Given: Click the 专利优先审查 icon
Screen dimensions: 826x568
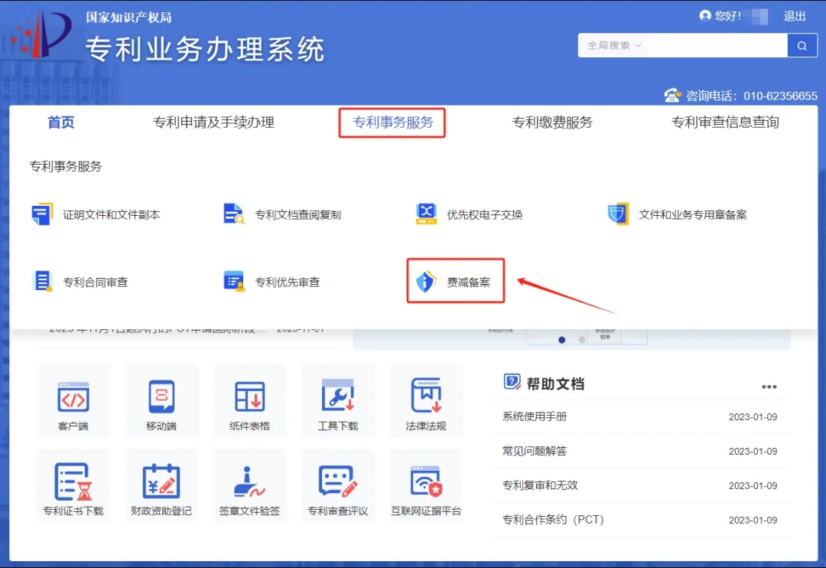Looking at the screenshot, I should pyautogui.click(x=233, y=282).
